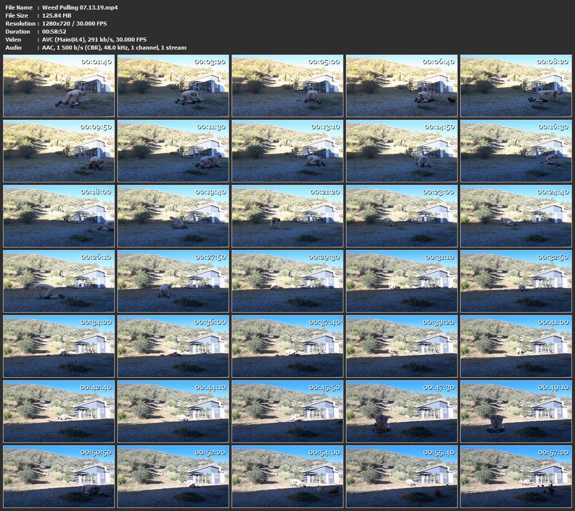Click the thumbnail stamped 00:49:10
575x511 pixels.
tap(516, 411)
